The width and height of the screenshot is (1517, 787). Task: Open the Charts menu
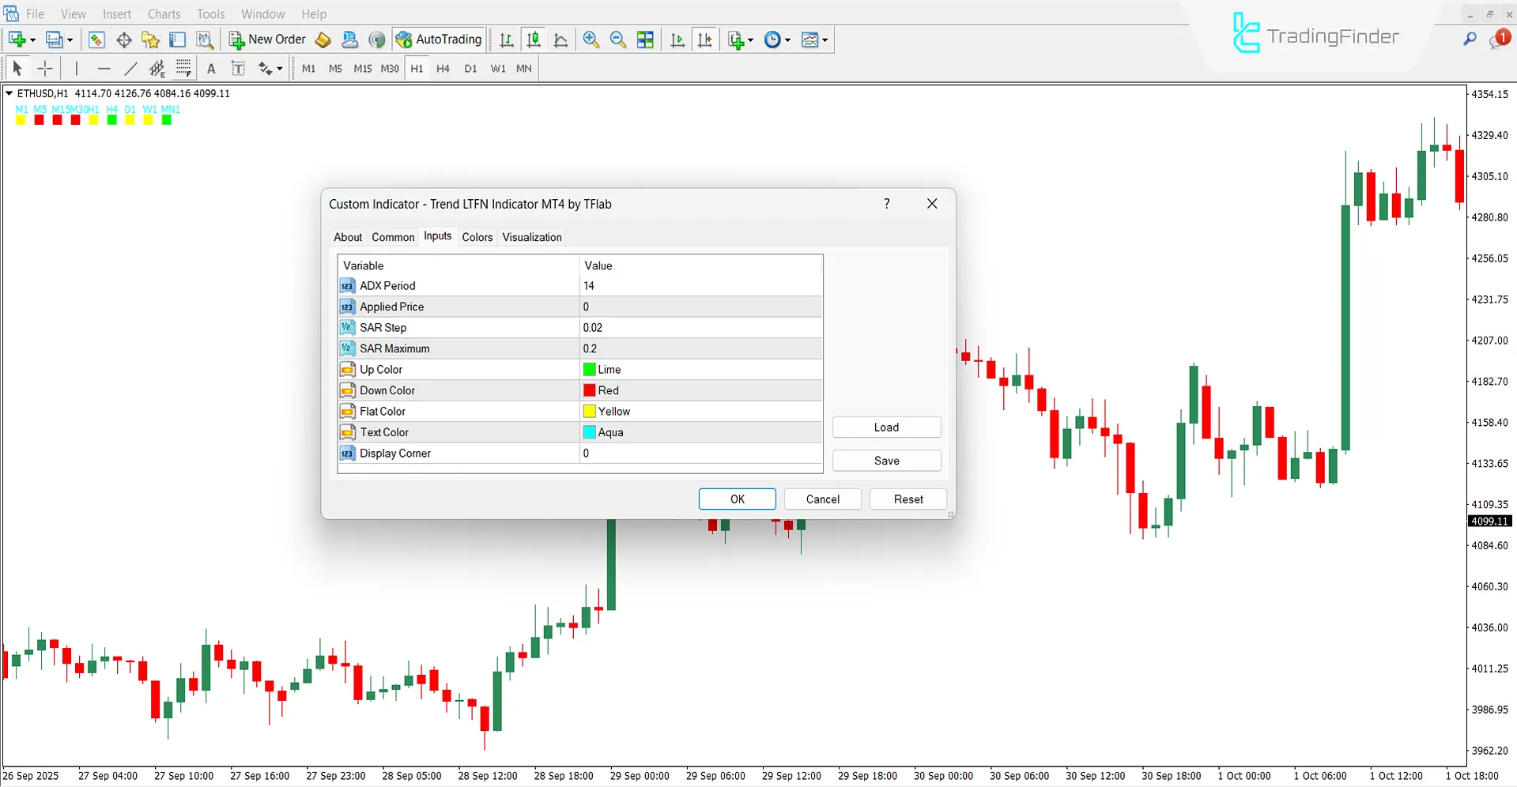point(163,13)
